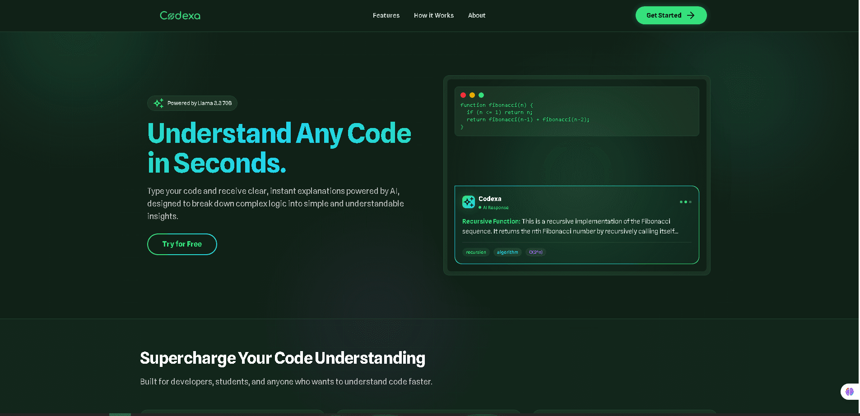Go to How it Works section

click(434, 15)
